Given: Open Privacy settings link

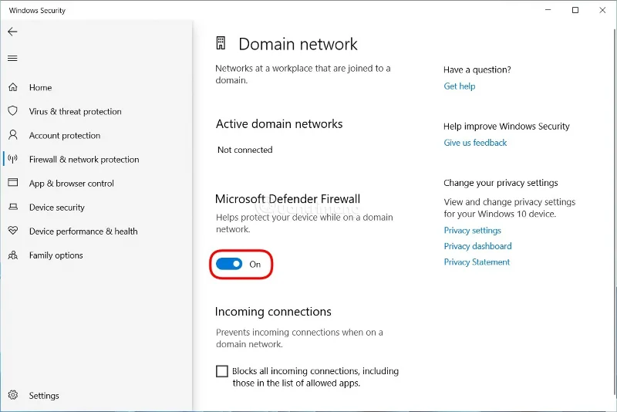Looking at the screenshot, I should (472, 230).
